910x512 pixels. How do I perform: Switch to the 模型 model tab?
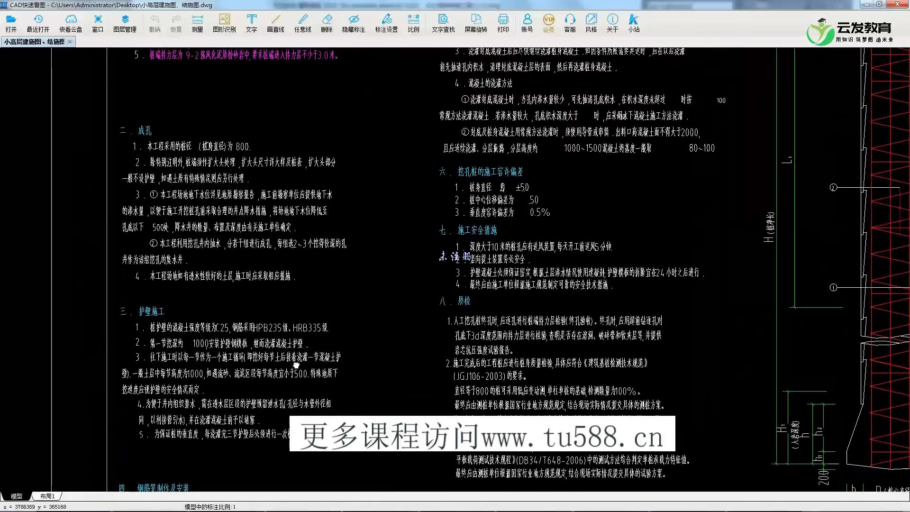pos(17,496)
